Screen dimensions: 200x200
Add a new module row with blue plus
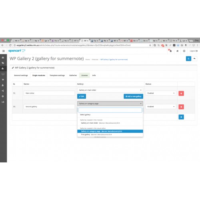[x=181, y=117]
